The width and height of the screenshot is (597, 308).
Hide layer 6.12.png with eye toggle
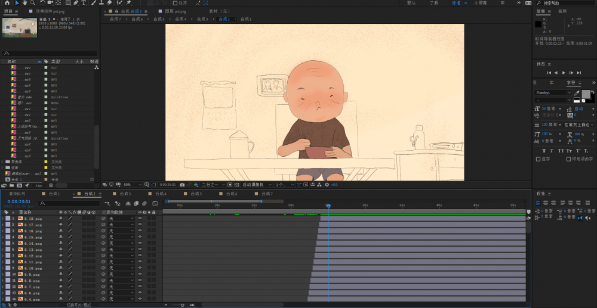(x=140, y=256)
